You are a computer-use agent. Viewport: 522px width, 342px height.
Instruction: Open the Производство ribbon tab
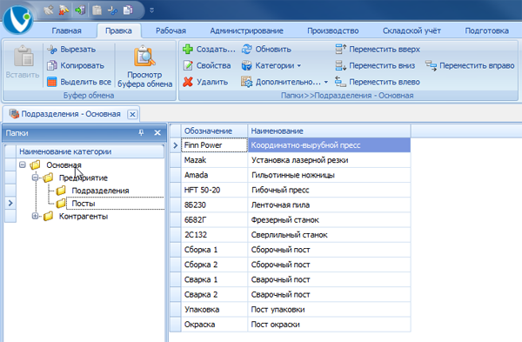(x=333, y=30)
